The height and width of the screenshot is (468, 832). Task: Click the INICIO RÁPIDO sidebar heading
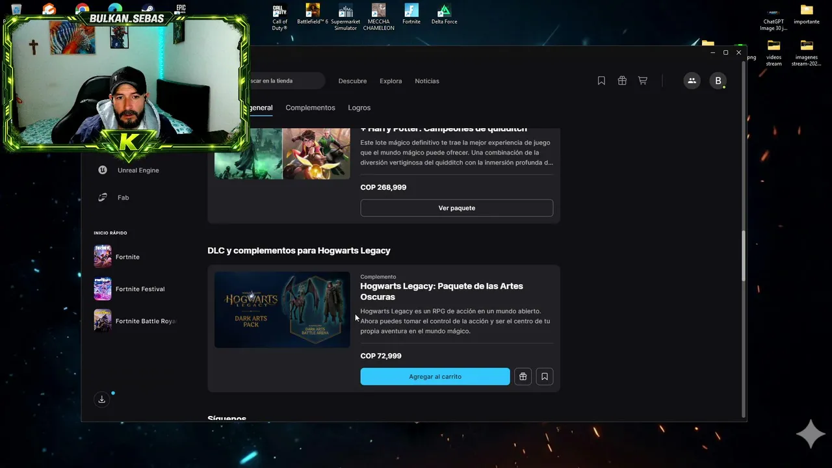pyautogui.click(x=110, y=233)
